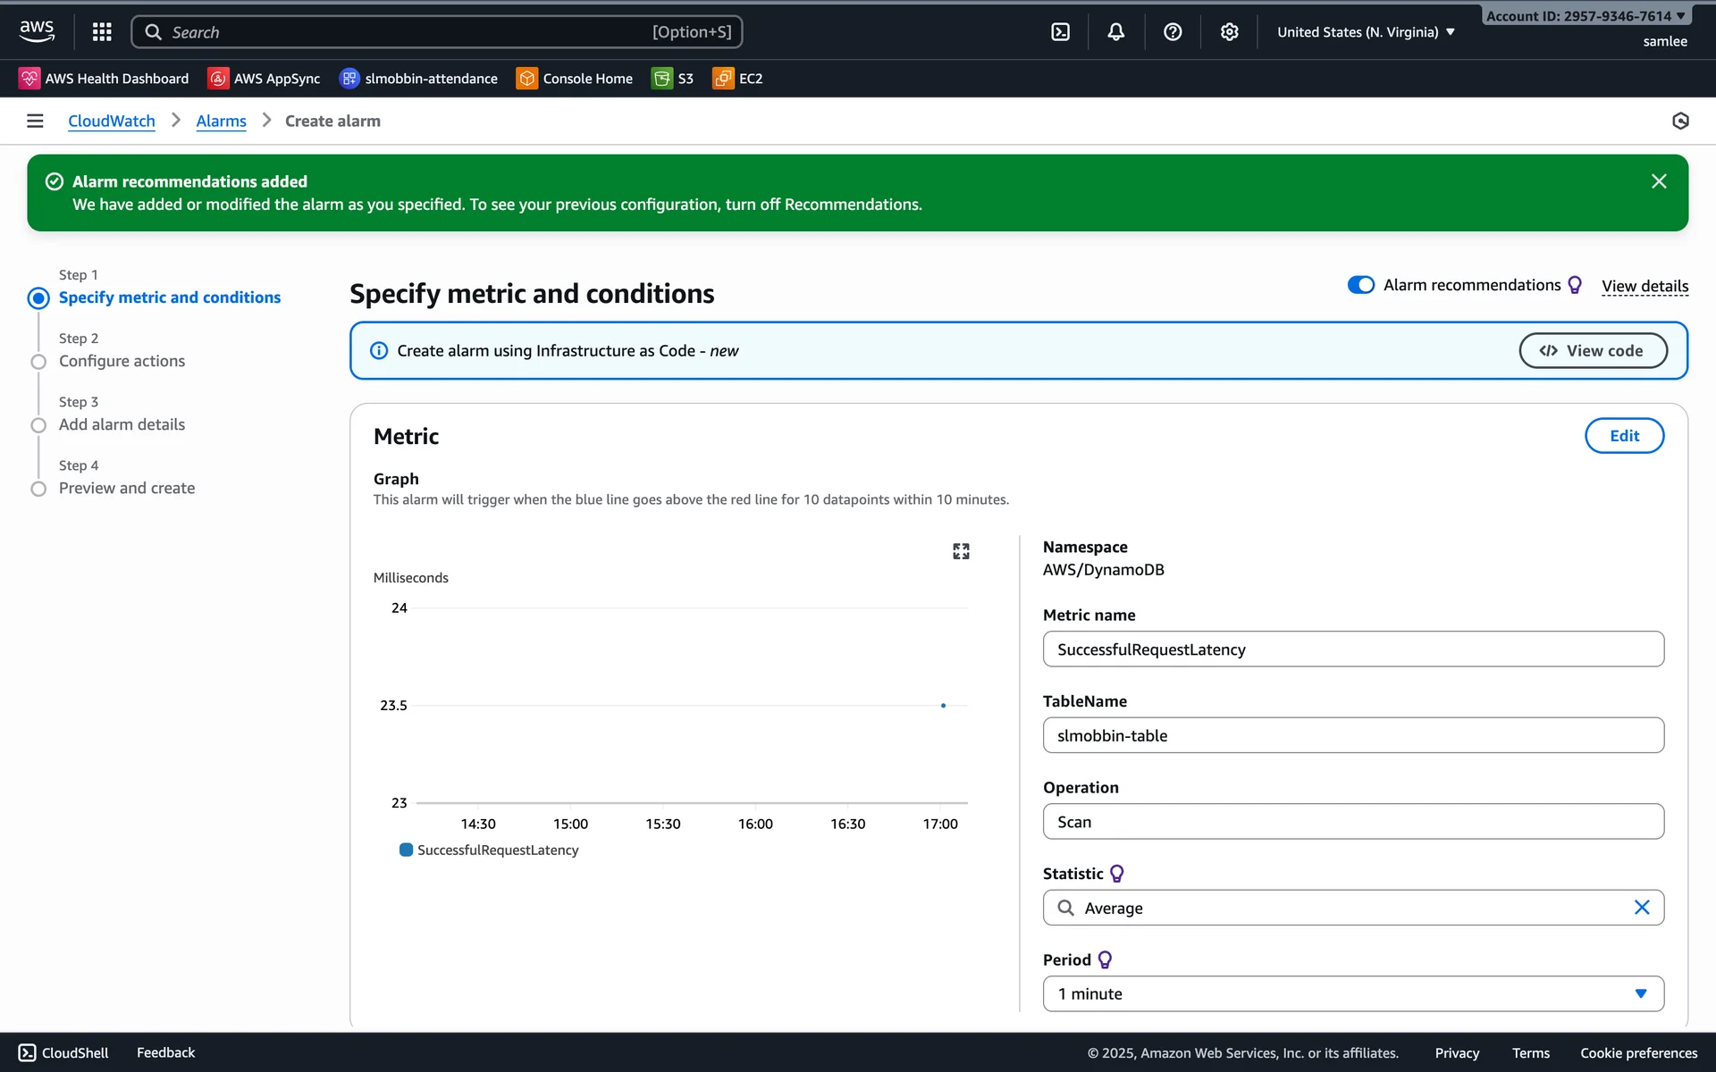Enlarge the graph with the fullscreen icon
The width and height of the screenshot is (1716, 1072).
(961, 551)
